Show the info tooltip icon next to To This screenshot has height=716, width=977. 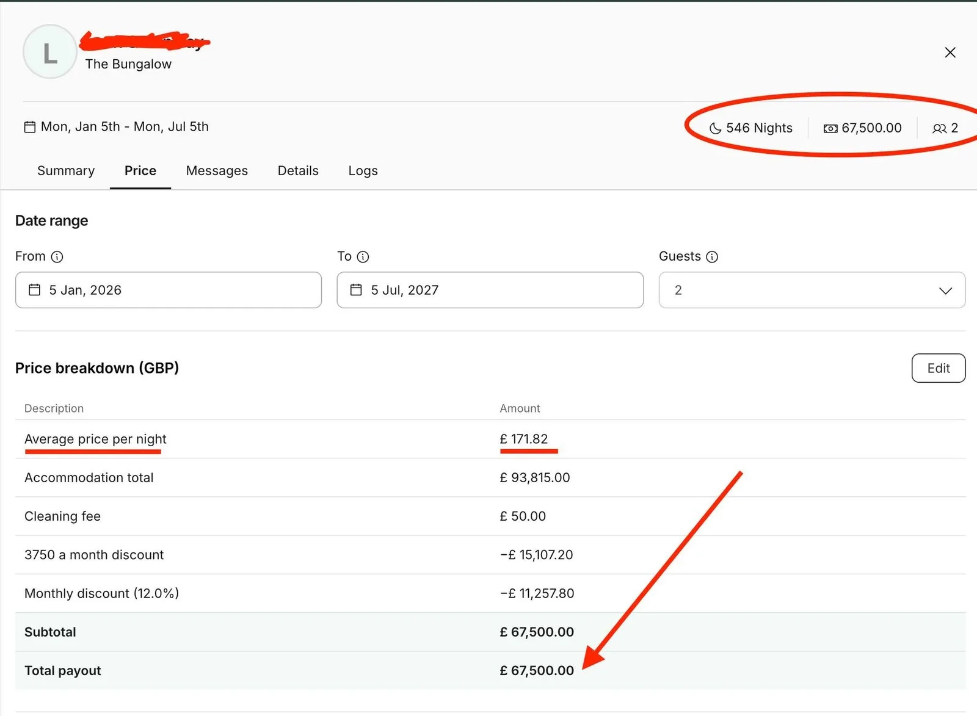[x=363, y=257]
